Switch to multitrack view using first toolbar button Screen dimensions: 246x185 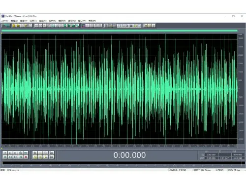coord(6,26)
